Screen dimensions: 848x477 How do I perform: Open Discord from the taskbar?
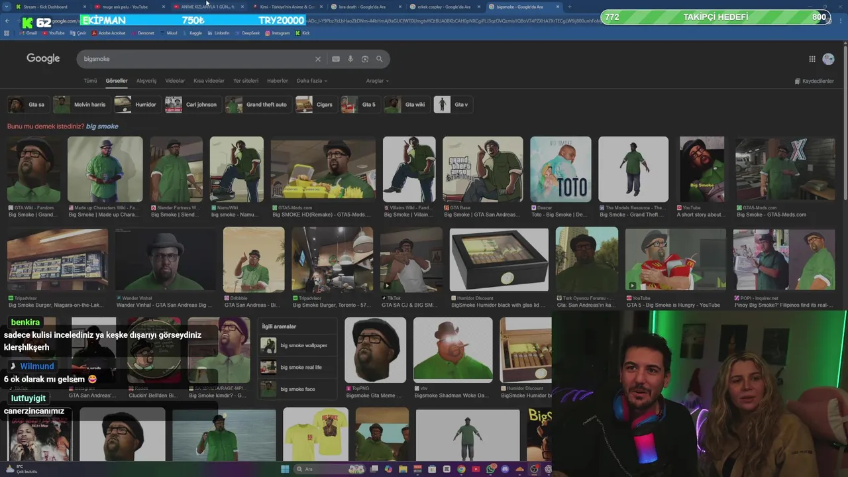tap(505, 469)
